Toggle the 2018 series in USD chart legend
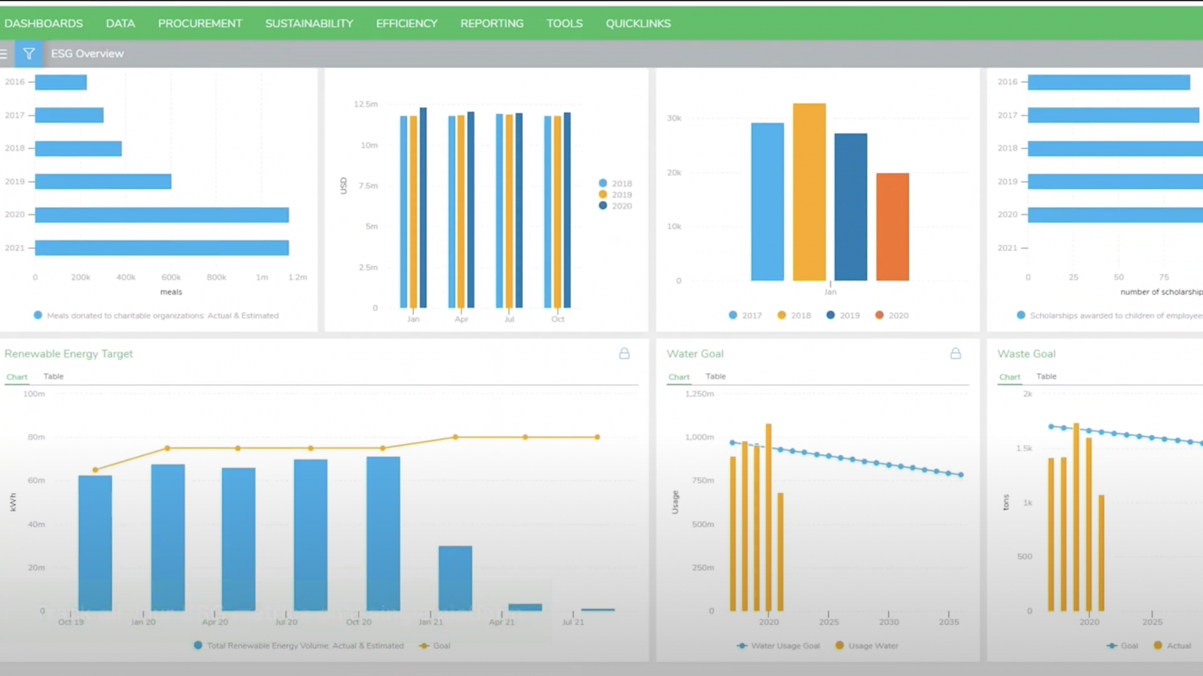Image resolution: width=1203 pixels, height=676 pixels. click(x=615, y=183)
